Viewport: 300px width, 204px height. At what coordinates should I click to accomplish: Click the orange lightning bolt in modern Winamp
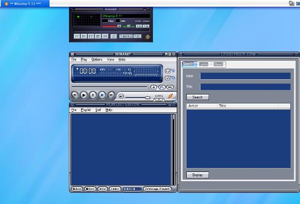click(170, 96)
